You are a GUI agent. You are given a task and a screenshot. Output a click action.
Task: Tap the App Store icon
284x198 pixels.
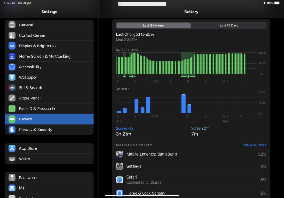(x=12, y=148)
